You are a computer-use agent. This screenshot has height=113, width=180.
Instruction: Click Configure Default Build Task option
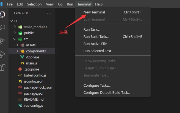click(107, 93)
